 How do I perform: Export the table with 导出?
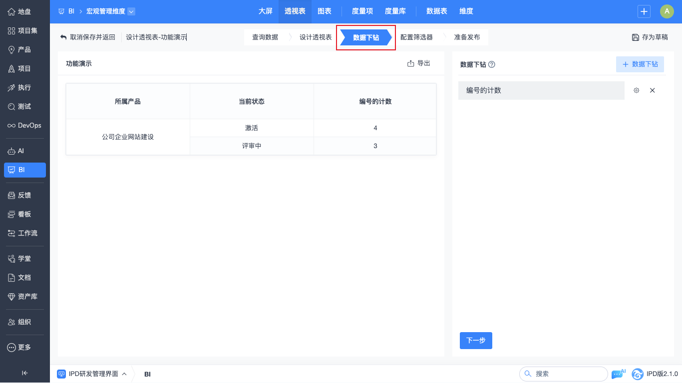pos(419,63)
